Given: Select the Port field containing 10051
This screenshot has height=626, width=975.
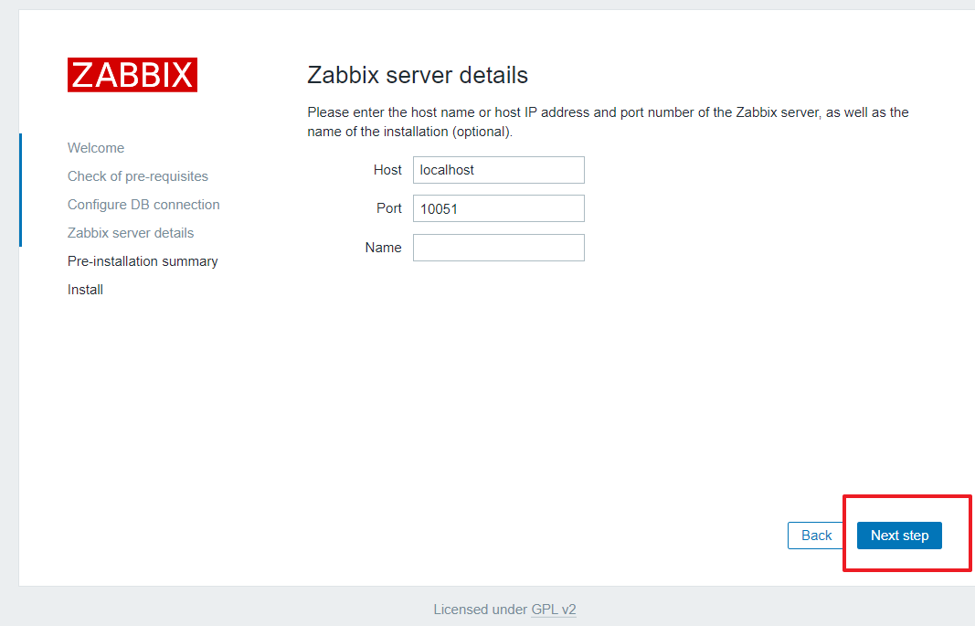Looking at the screenshot, I should pyautogui.click(x=499, y=208).
